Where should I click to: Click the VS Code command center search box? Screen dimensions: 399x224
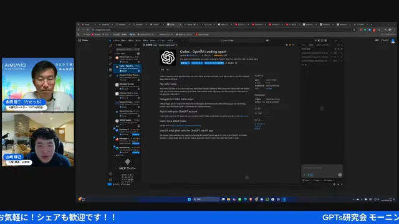tap(227, 40)
